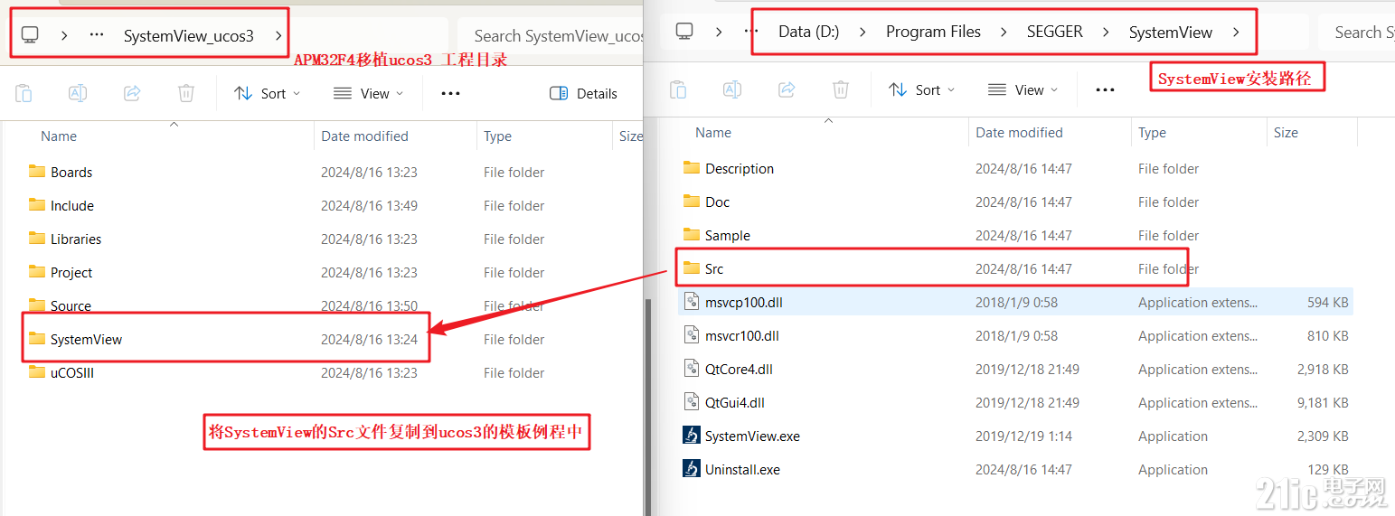This screenshot has width=1395, height=516.
Task: Click the breadcrumb overflow ellipsis in the left address bar
Action: point(97,36)
